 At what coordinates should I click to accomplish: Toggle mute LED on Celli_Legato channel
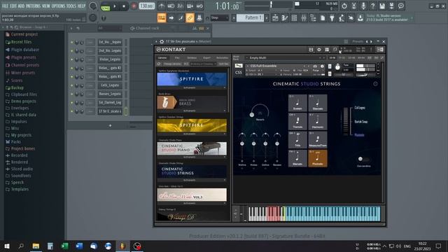click(x=71, y=85)
